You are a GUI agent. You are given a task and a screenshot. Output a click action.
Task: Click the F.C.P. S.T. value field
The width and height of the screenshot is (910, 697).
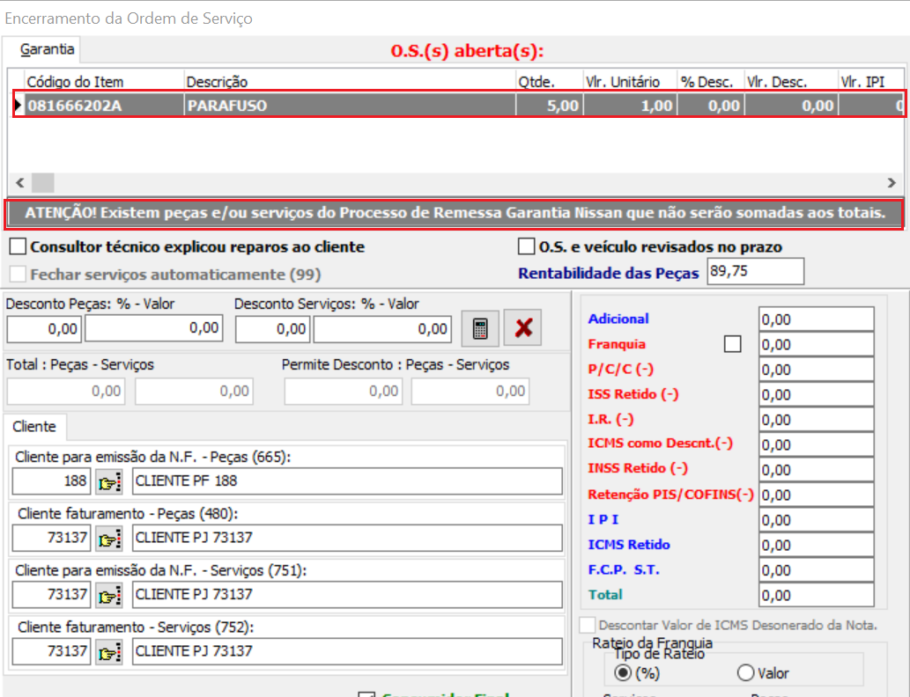(x=816, y=570)
